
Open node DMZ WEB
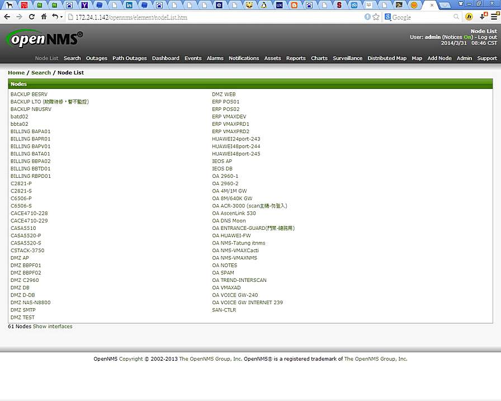click(224, 95)
